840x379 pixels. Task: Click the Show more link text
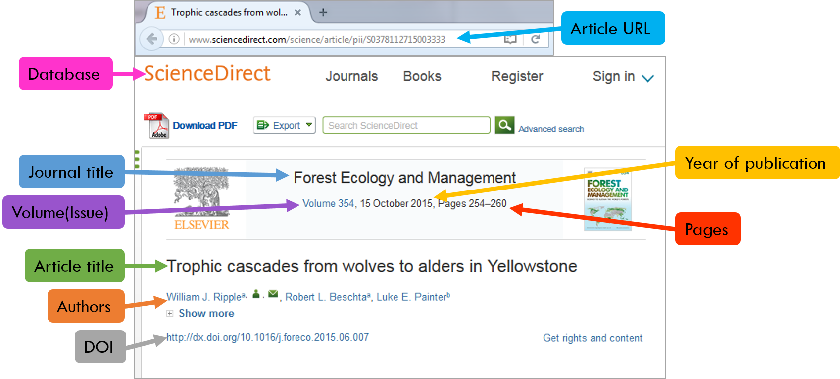coord(206,313)
